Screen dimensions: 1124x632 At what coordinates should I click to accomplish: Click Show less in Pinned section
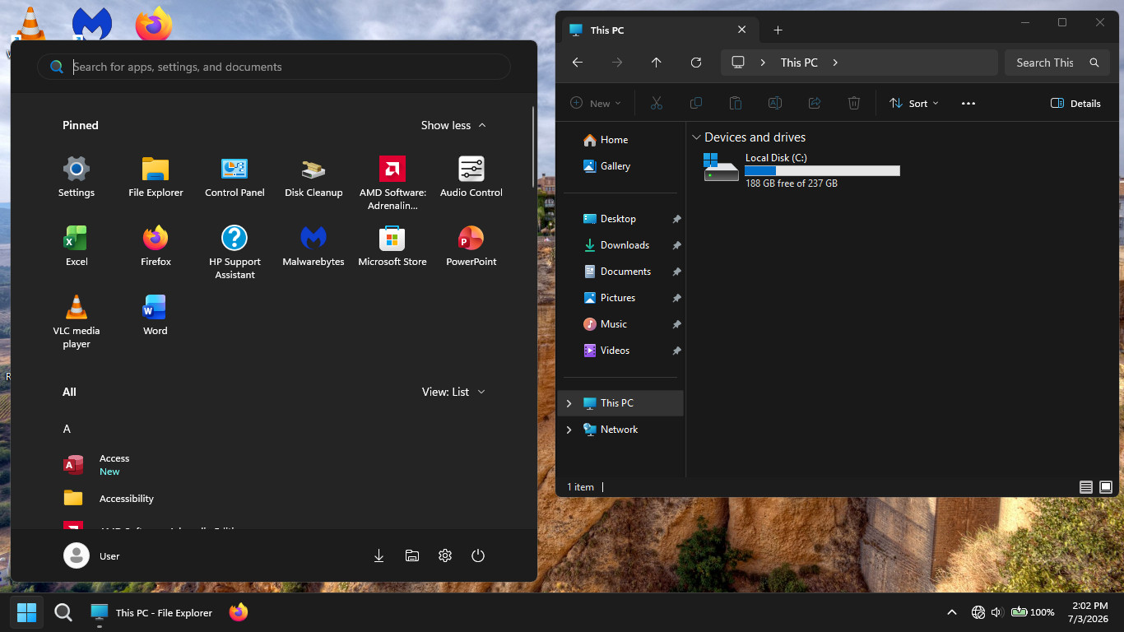point(453,125)
